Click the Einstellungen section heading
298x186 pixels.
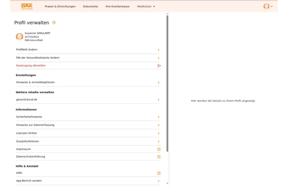(x=26, y=75)
